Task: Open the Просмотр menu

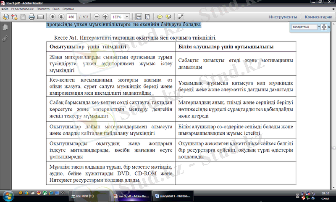Action: click(x=43, y=8)
